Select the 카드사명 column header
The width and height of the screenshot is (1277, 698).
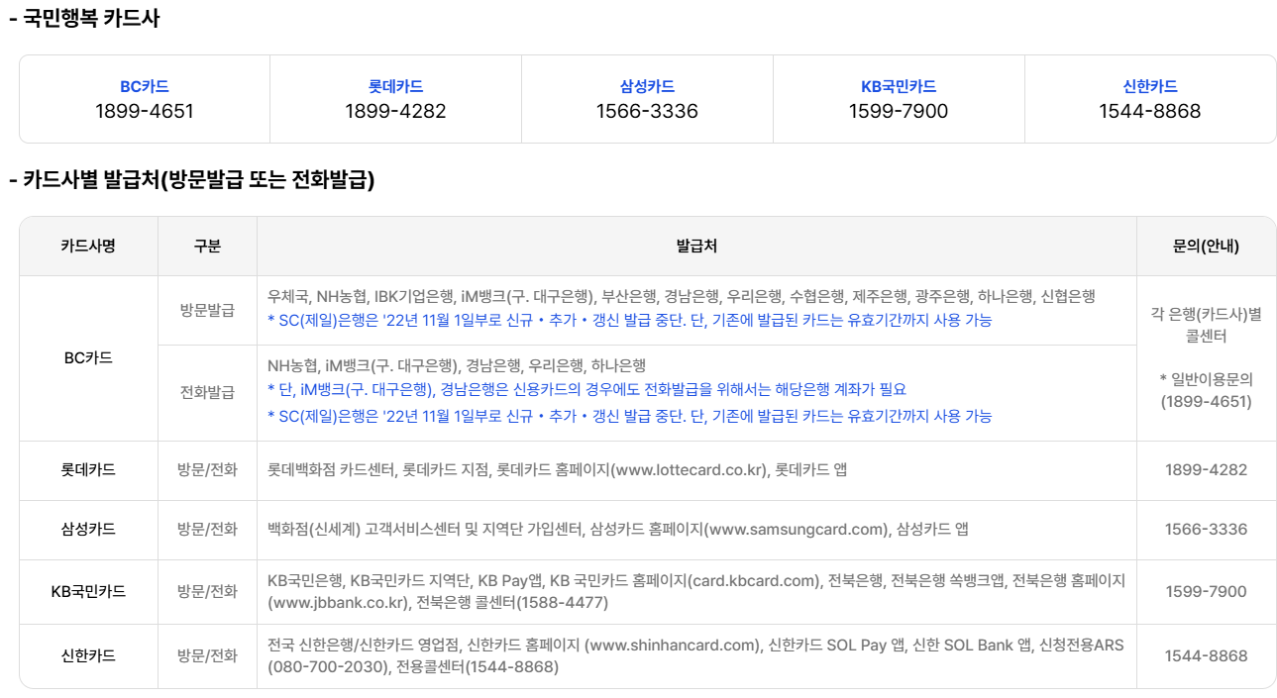[87, 246]
